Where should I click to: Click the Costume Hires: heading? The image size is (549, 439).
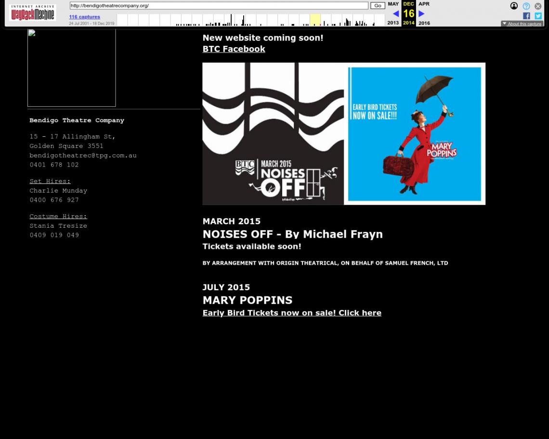click(58, 216)
